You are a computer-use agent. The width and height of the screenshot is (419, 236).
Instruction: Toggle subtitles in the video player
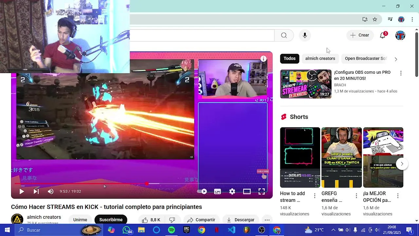pos(217,192)
